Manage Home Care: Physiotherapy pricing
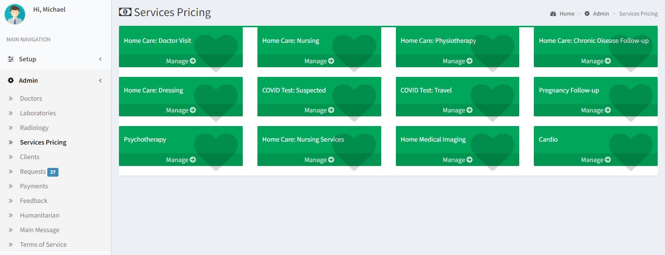This screenshot has width=665, height=255. (x=457, y=61)
